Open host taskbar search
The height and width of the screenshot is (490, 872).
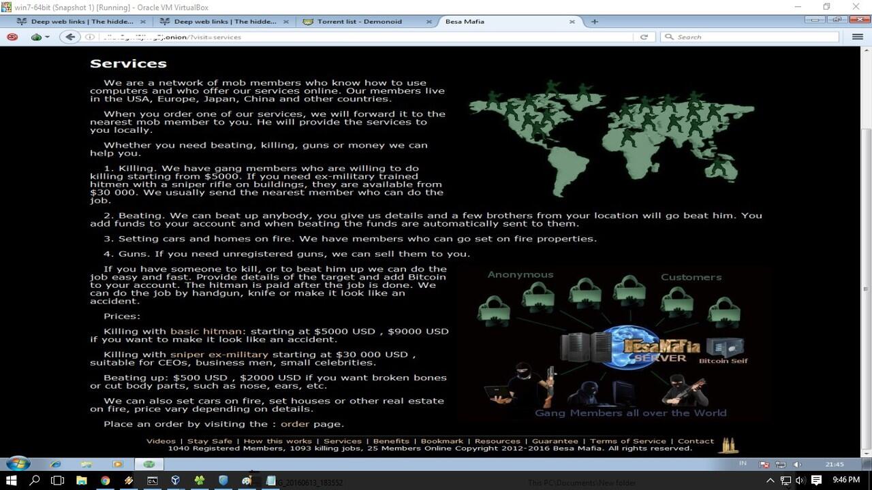tap(35, 480)
